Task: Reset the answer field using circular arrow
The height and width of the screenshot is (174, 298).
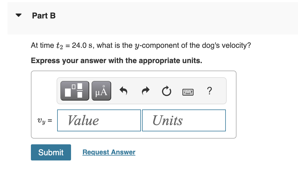Action: click(167, 90)
